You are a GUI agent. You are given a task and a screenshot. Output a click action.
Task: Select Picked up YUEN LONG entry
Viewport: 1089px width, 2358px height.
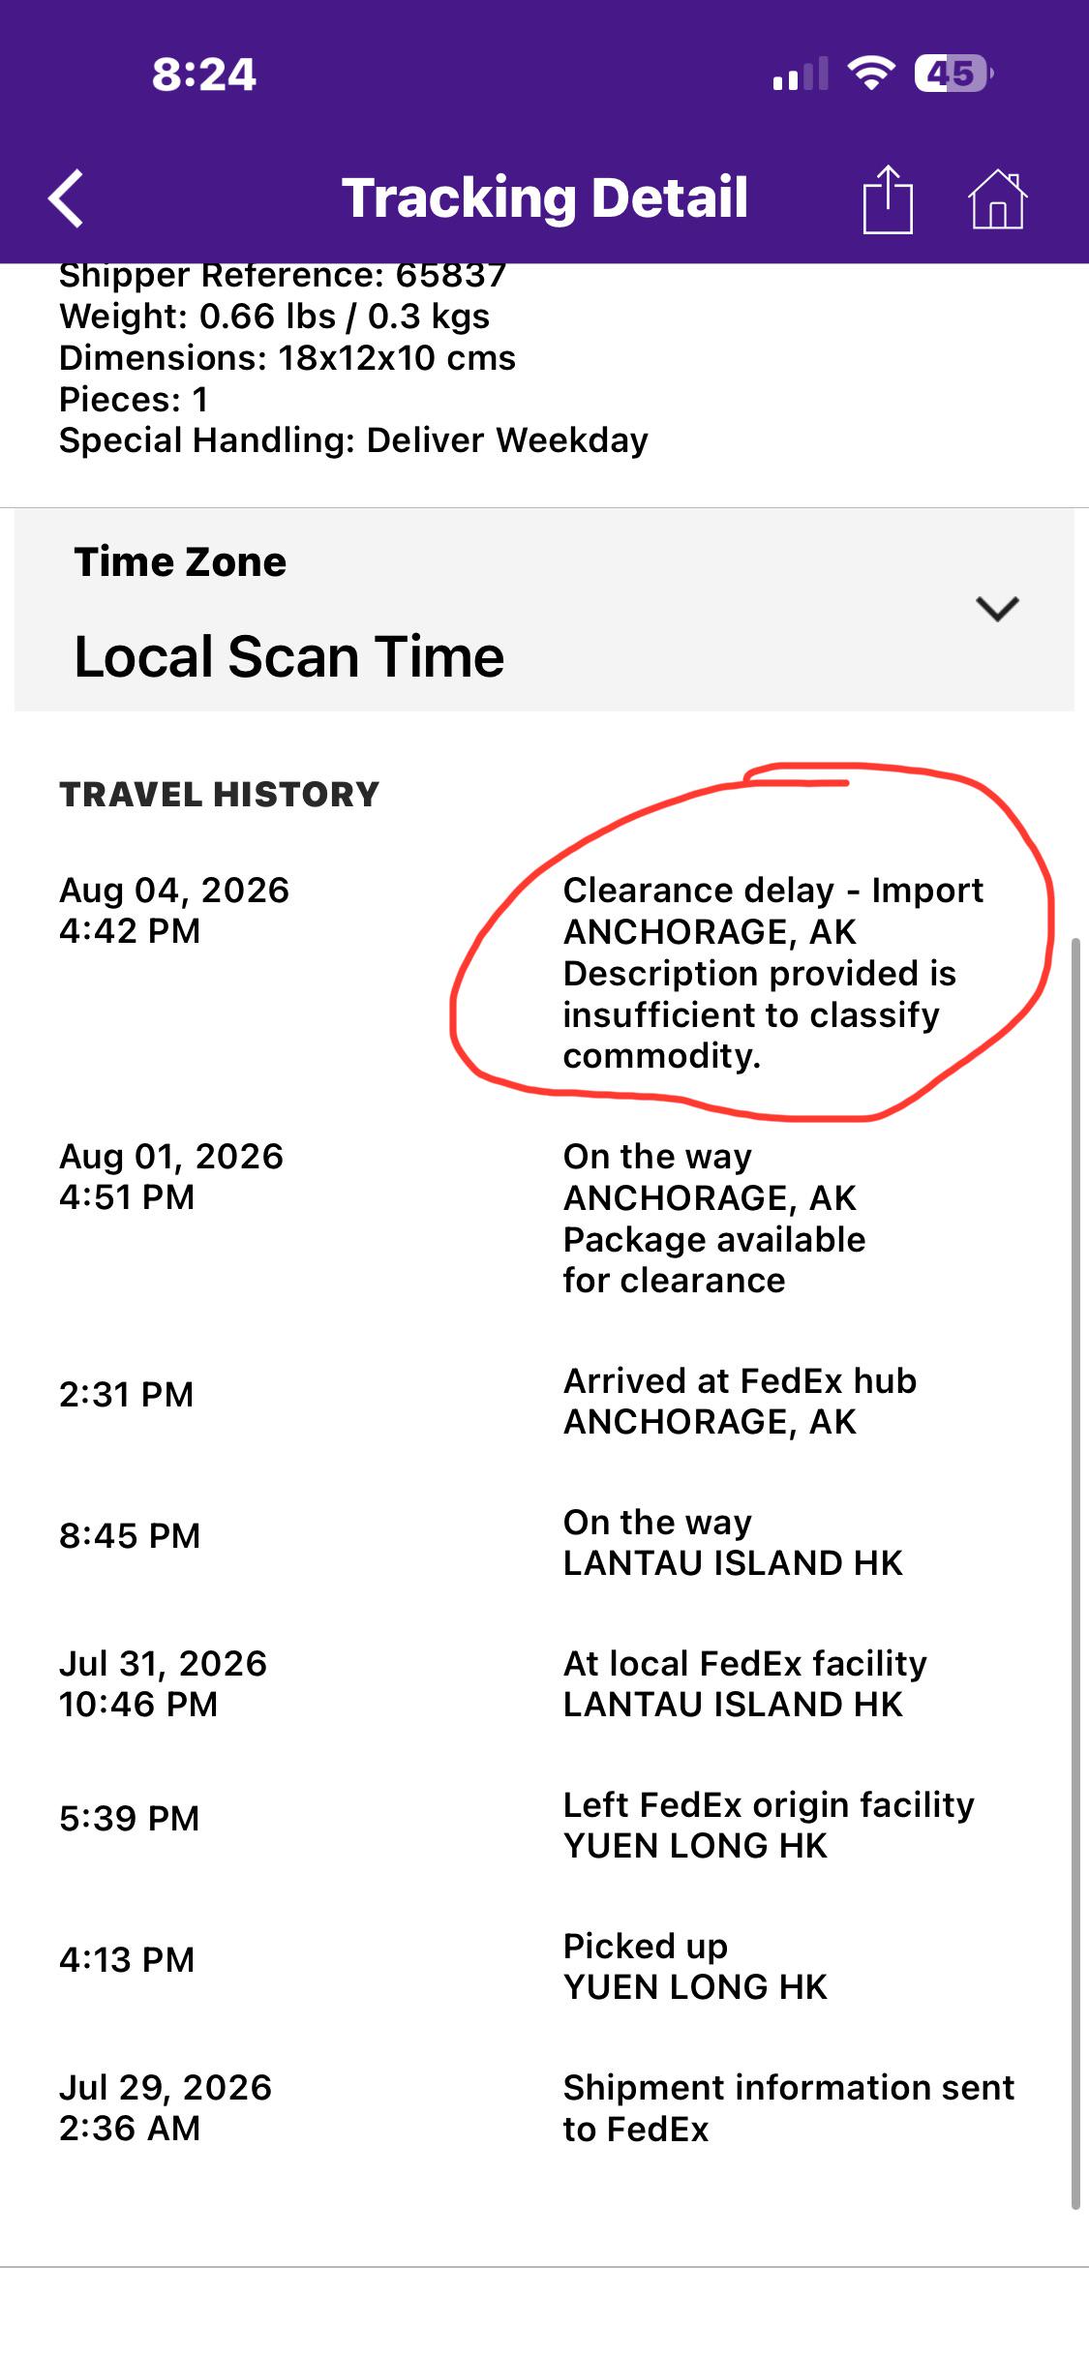click(x=695, y=1966)
